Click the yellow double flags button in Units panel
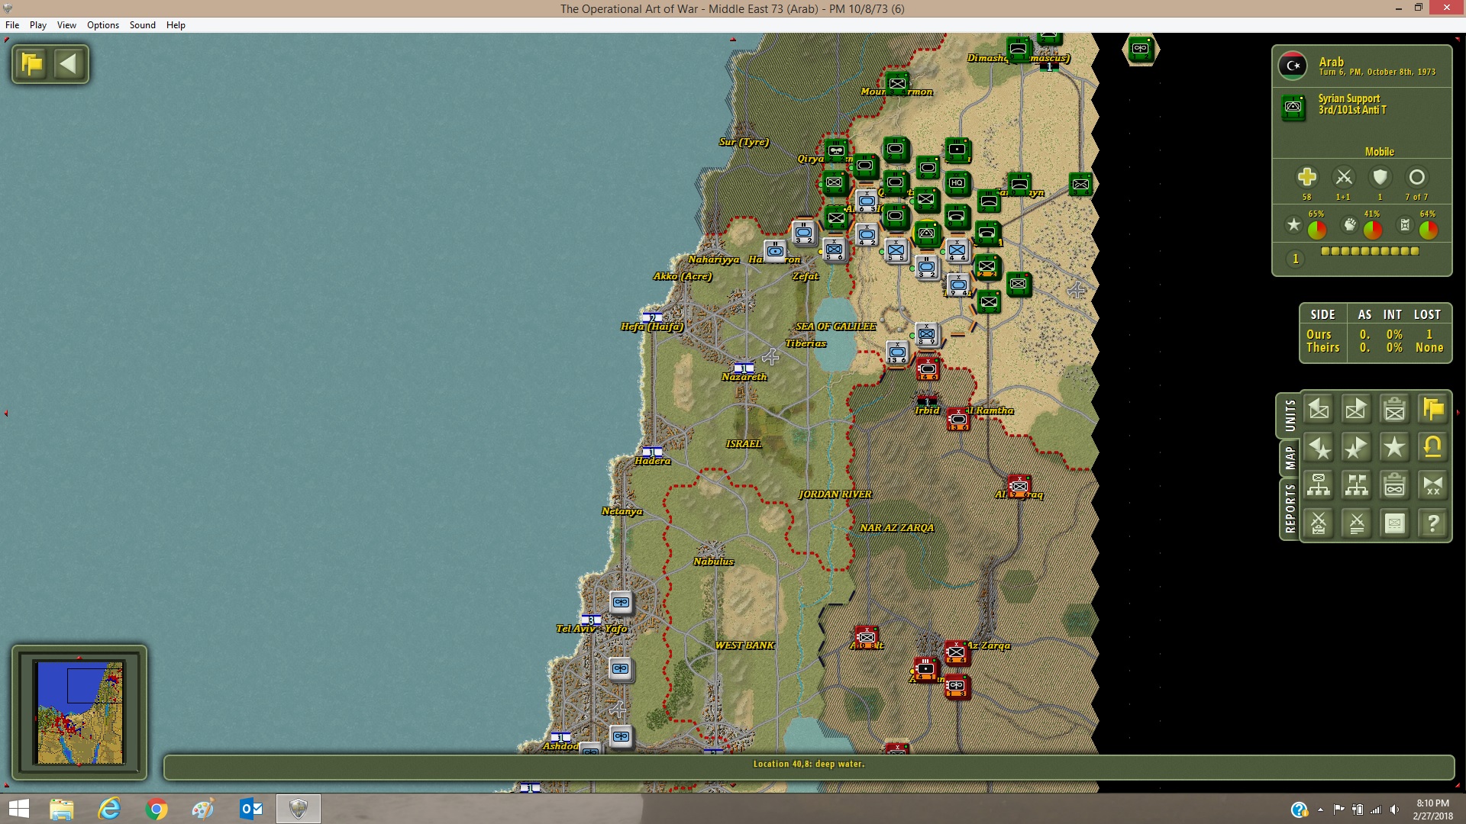 coord(1433,410)
